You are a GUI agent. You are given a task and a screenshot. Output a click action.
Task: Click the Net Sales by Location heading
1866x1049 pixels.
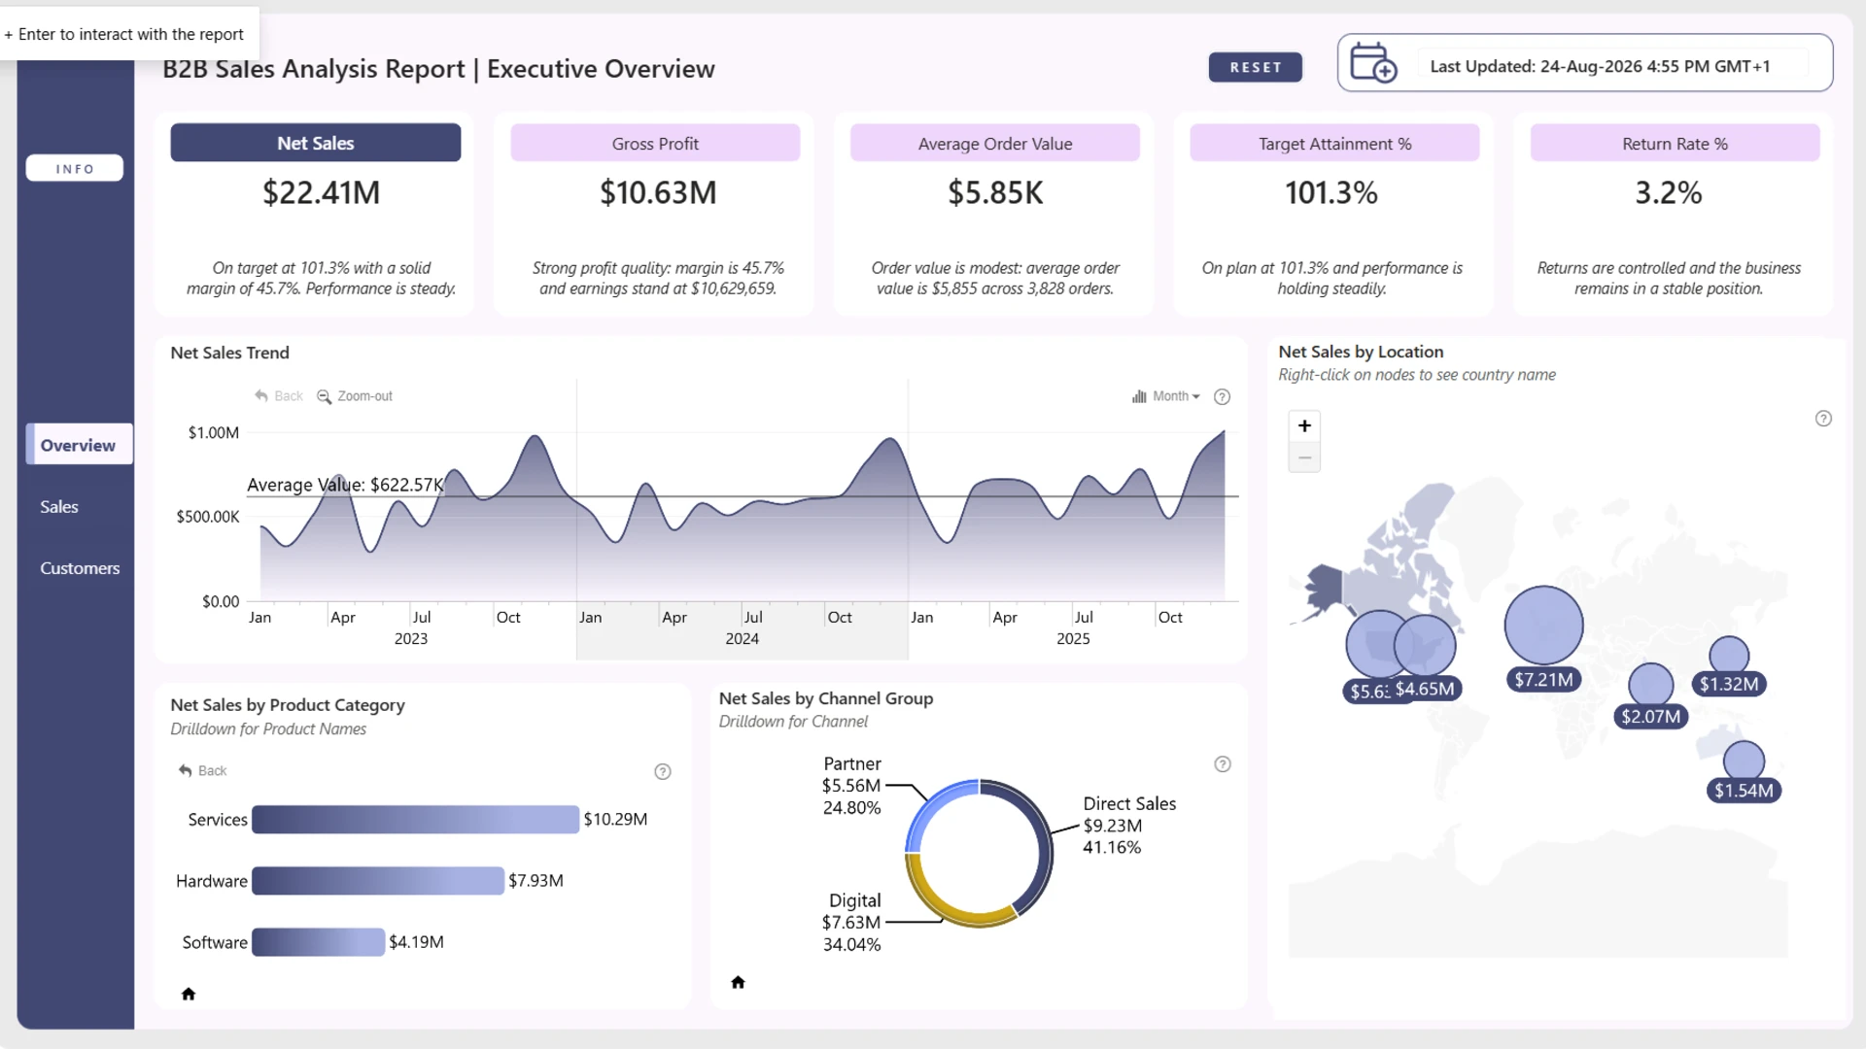(1361, 352)
